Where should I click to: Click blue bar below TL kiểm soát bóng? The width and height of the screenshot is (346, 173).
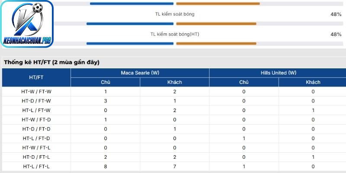130,24
